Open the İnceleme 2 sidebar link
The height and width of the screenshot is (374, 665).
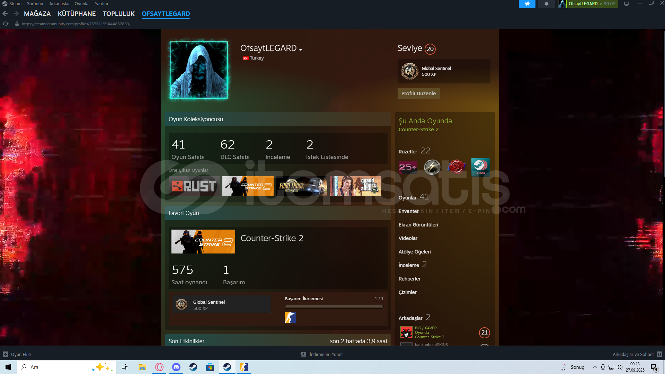pos(413,265)
